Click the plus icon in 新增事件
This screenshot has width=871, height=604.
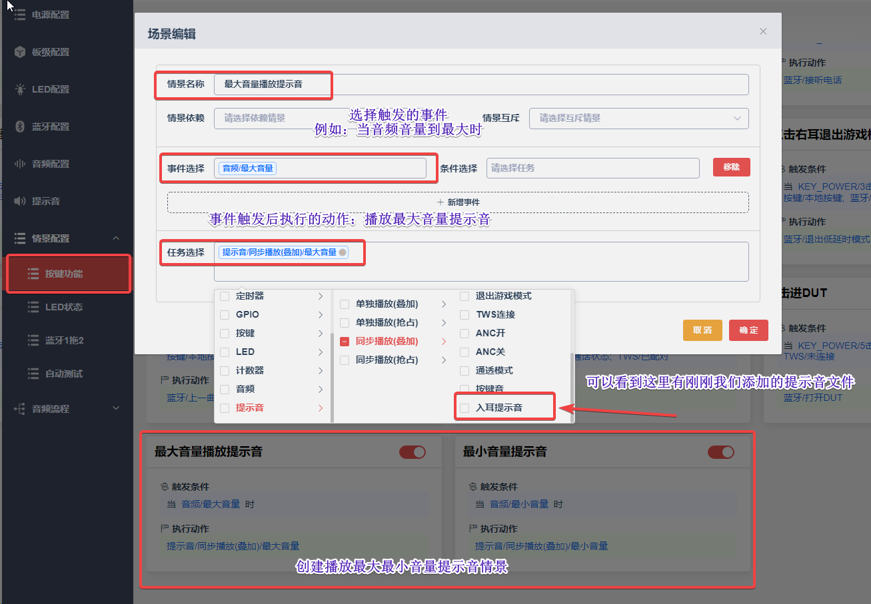(440, 202)
